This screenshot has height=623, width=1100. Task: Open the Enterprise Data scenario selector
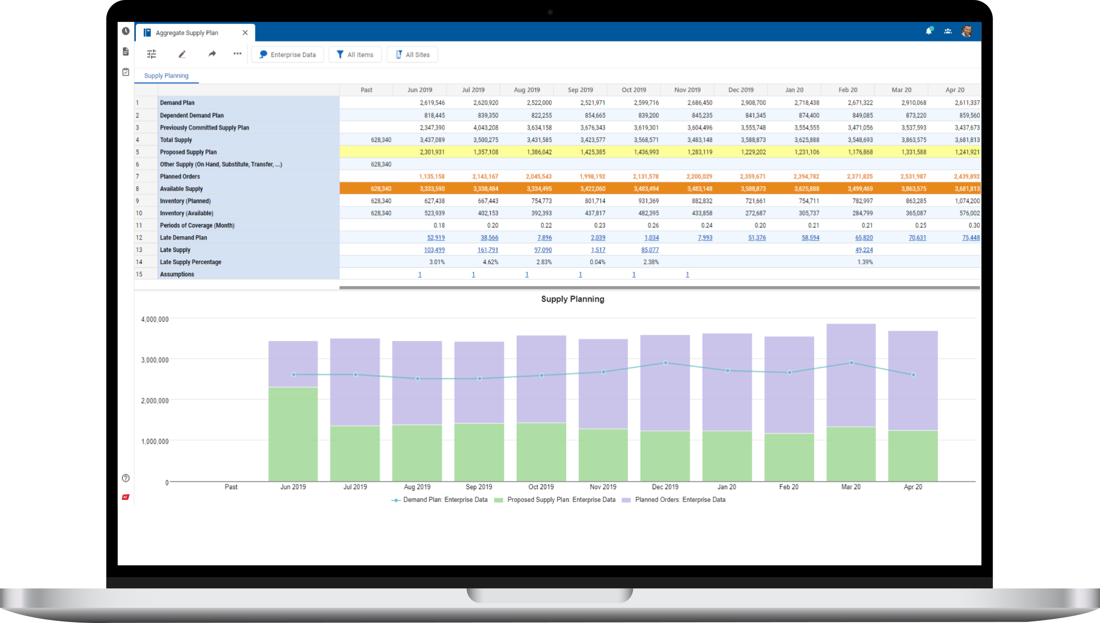(287, 54)
